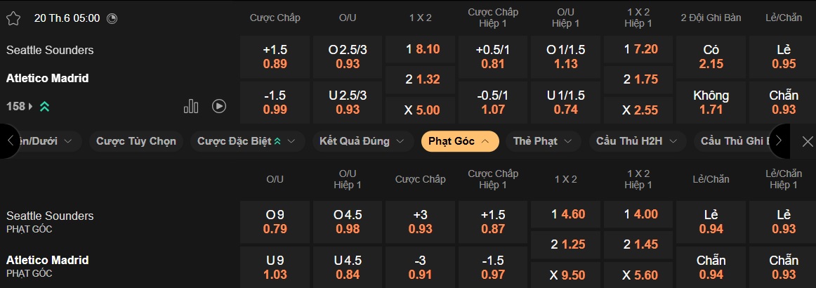Screen dimensions: 816x288
Task: Bet on Seattle Sounders +1.5 at 0.89
Action: (x=275, y=57)
